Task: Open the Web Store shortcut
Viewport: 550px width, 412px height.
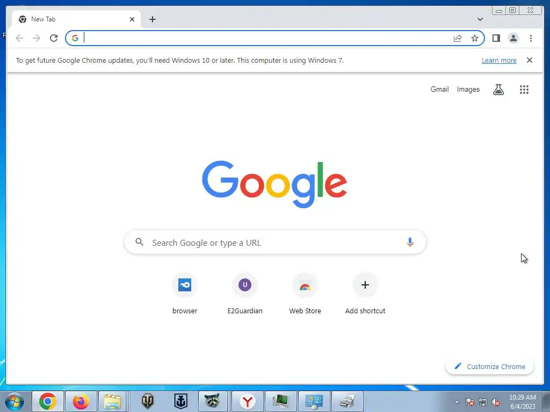Action: [x=305, y=295]
